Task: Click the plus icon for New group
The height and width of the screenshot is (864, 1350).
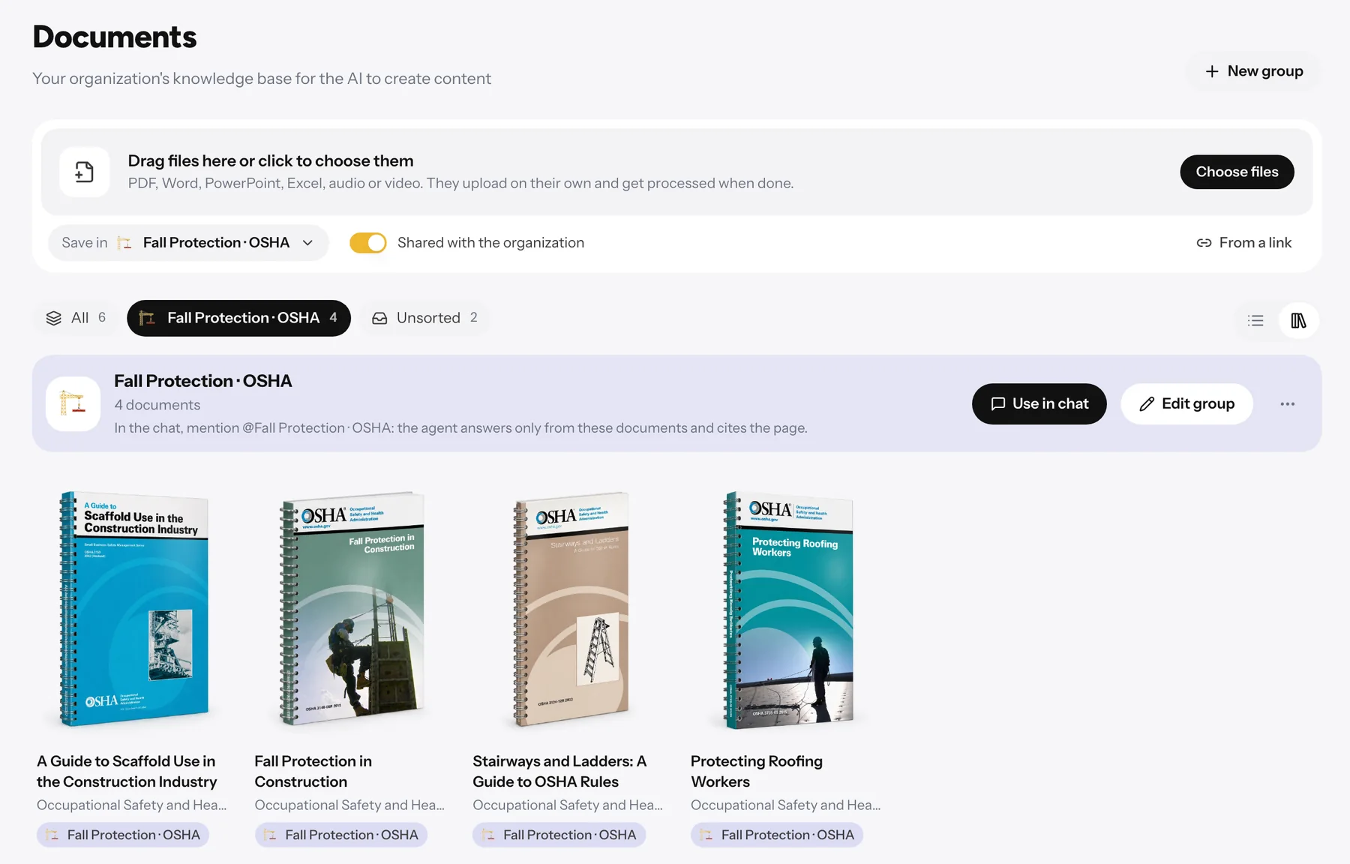Action: click(1212, 71)
